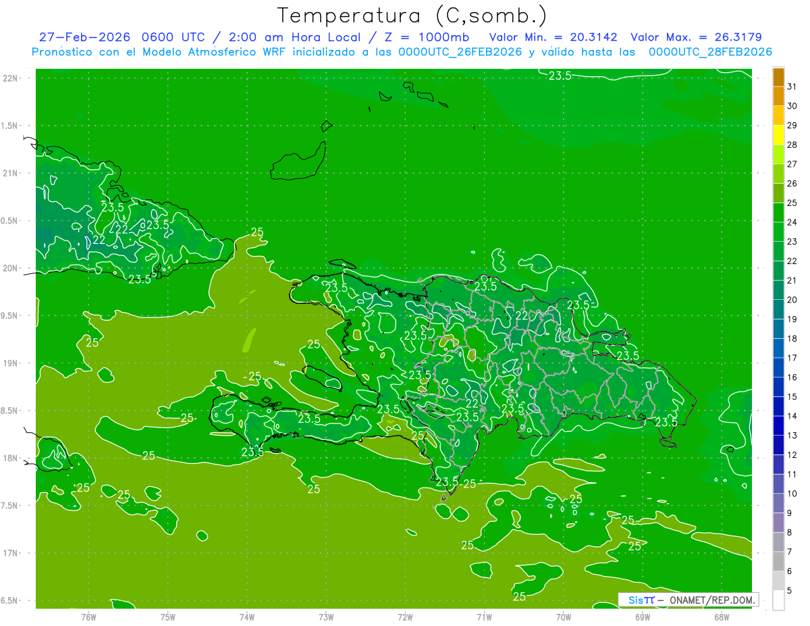
Task: Click the 30 value on the color scale
Action: click(x=792, y=106)
